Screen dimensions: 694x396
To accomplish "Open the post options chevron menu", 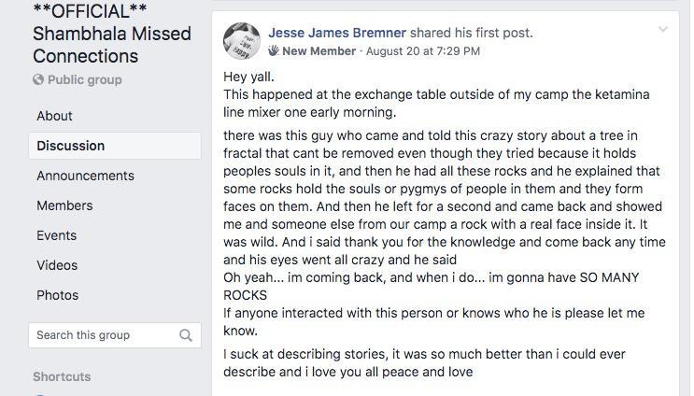I will point(663,30).
